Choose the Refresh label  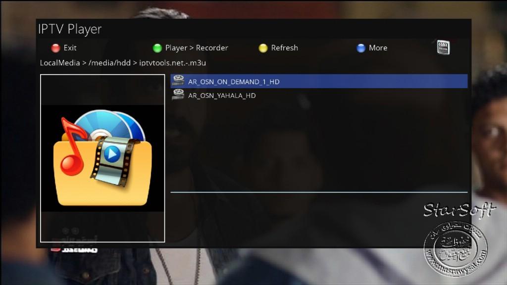[x=285, y=48]
